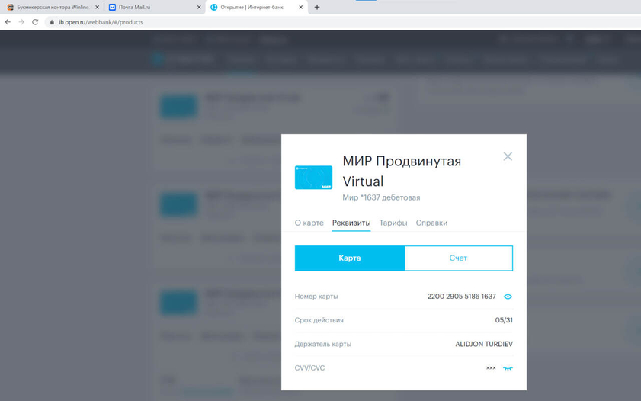
Task: Click the МИР card thumbnail image
Action: click(313, 178)
